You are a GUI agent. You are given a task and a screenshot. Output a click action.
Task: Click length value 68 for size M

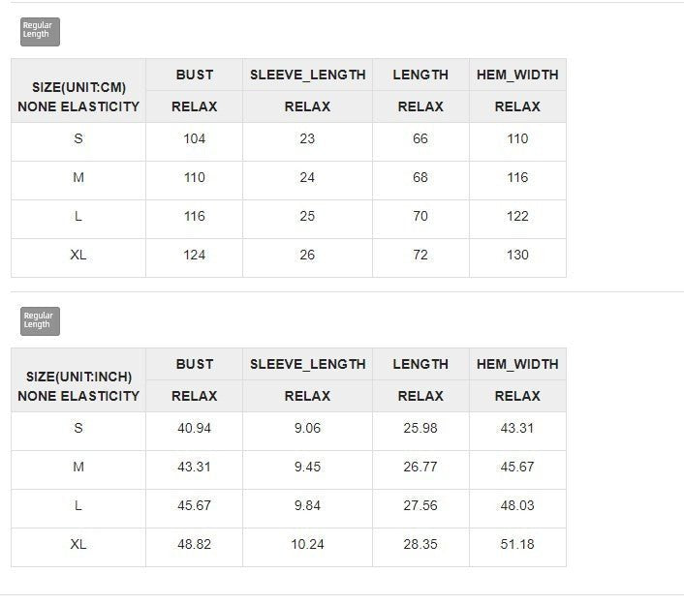(x=420, y=177)
